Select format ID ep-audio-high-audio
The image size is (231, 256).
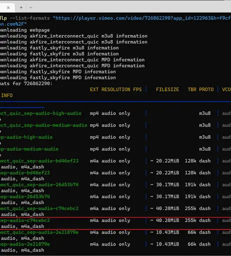coord(26,137)
